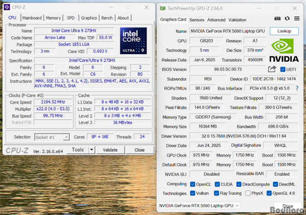Click the Validate button in CPU-Z

pos(110,150)
